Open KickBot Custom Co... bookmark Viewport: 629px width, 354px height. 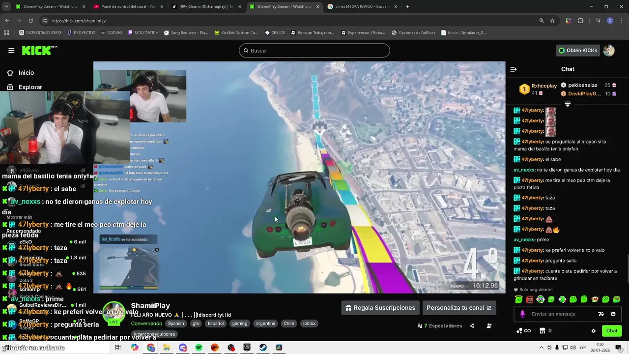pyautogui.click(x=236, y=33)
